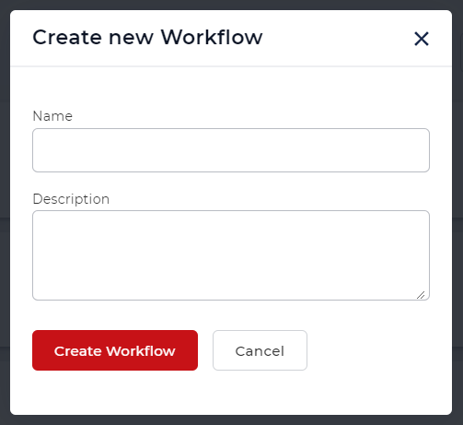Dismiss the dialog using the blue cross icon
Viewport: 463px width, 425px height.
(422, 39)
